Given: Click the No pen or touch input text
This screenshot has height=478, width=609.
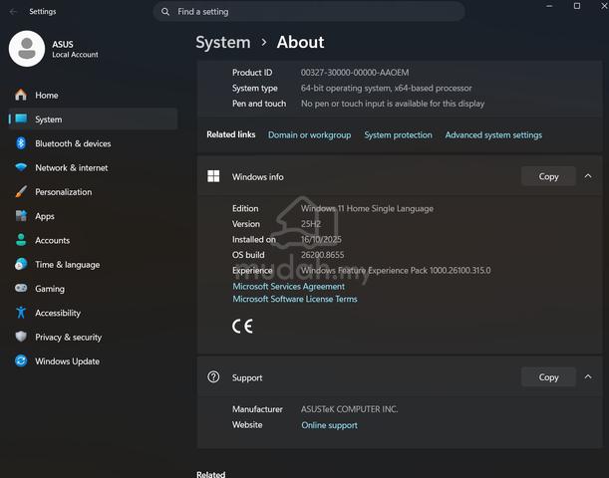Looking at the screenshot, I should click(x=393, y=104).
